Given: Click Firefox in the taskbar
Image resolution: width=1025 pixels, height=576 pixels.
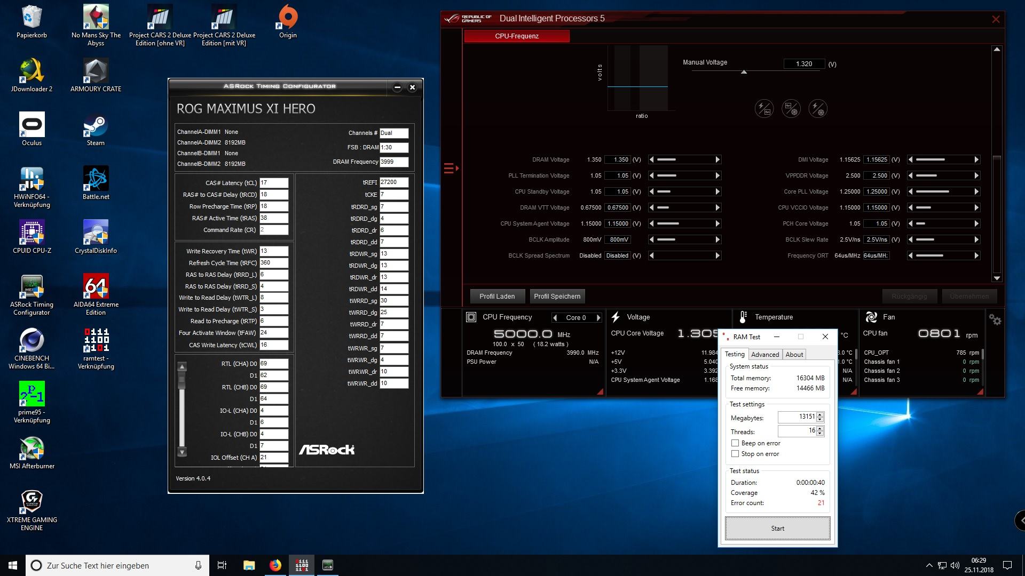Looking at the screenshot, I should click(x=275, y=565).
